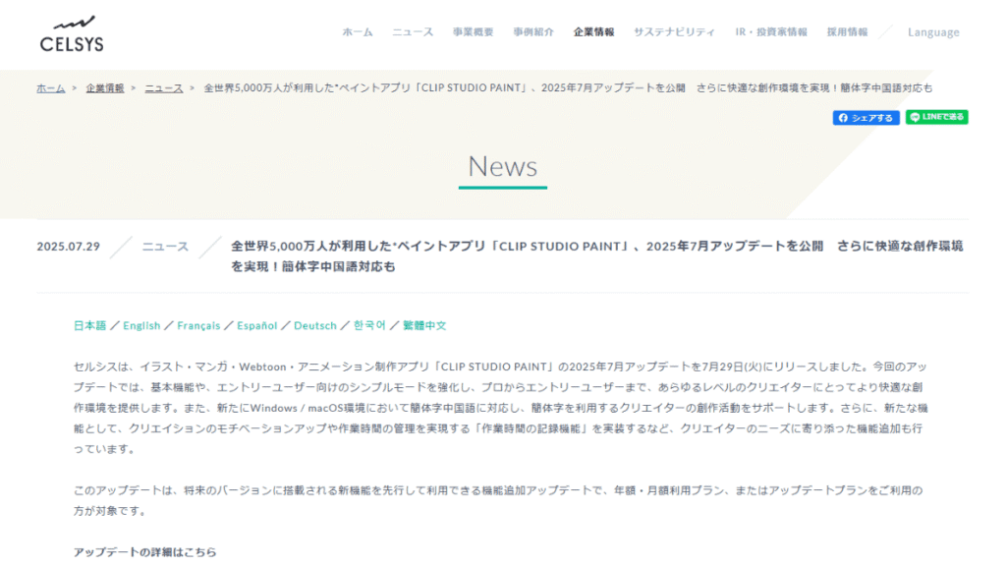The height and width of the screenshot is (565, 1006).
Task: Switch article language to 日本語
Action: (89, 325)
